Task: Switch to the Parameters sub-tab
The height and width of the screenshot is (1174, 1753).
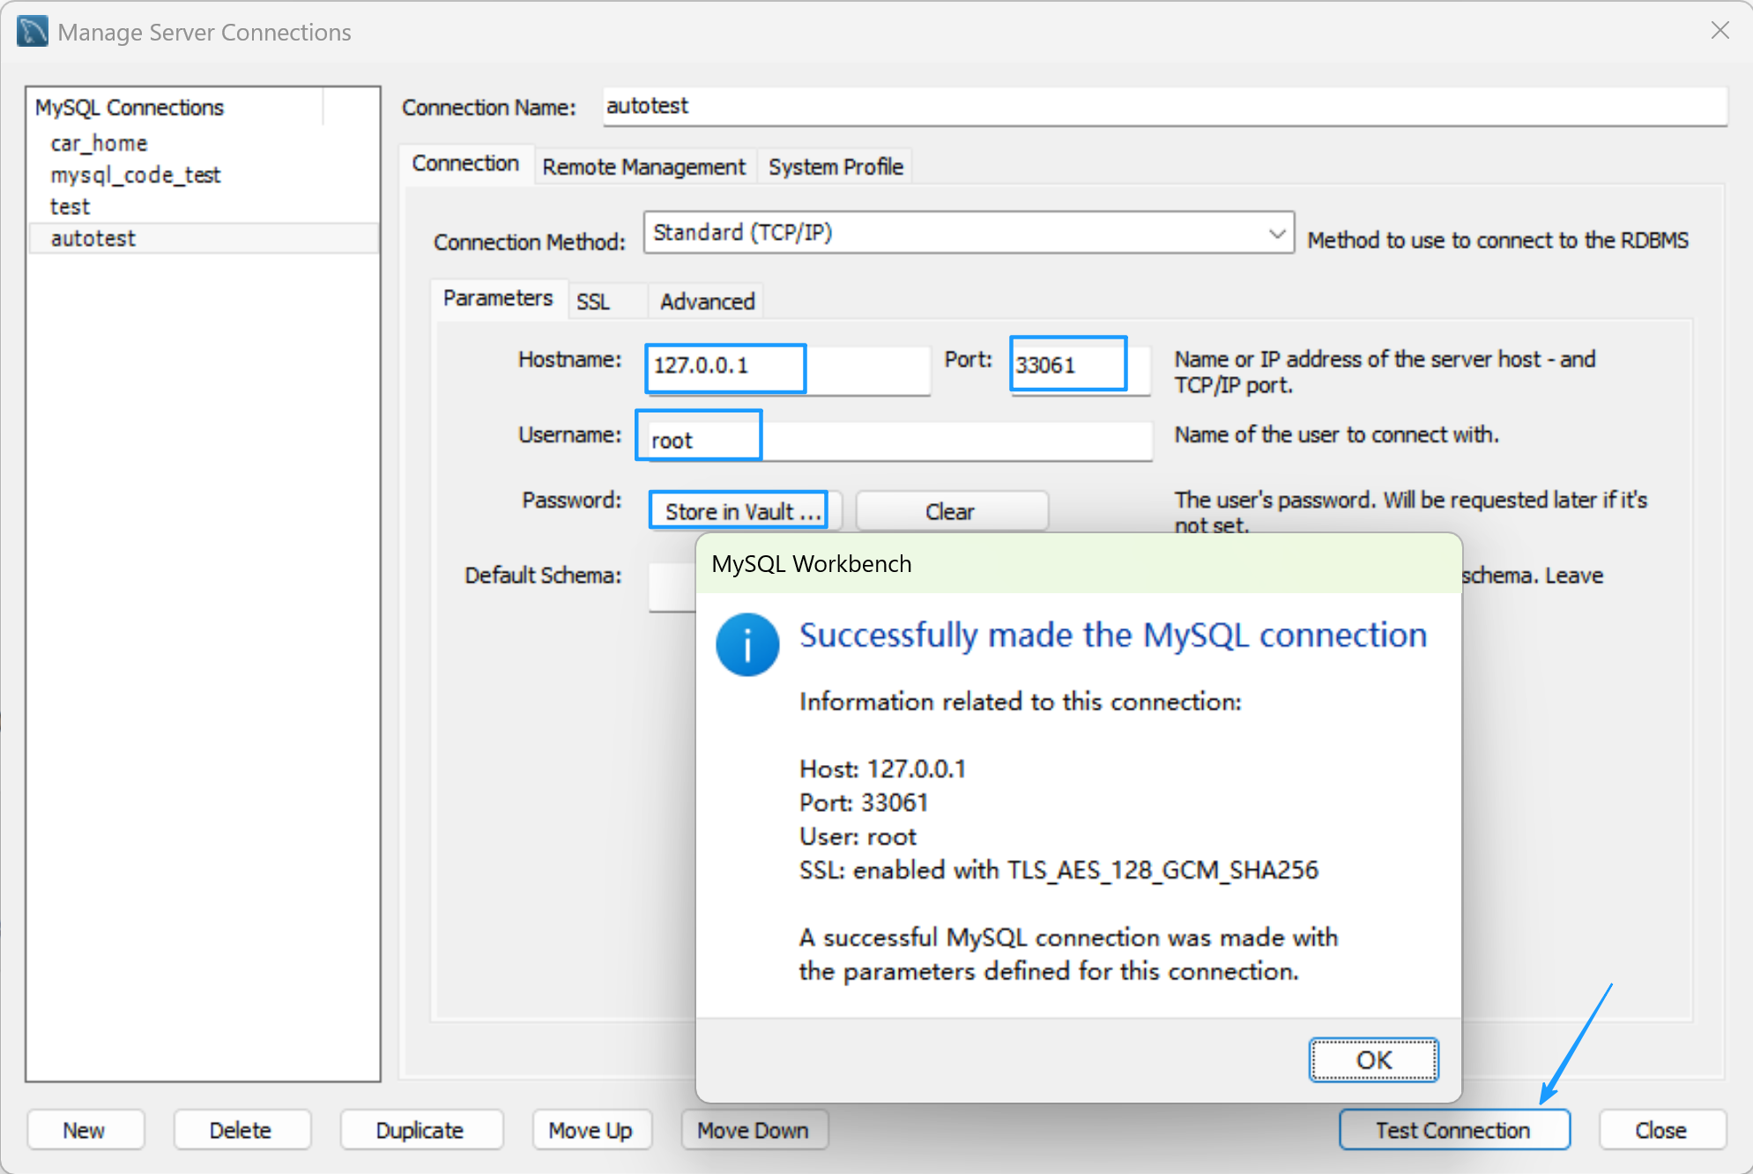Action: click(x=498, y=299)
